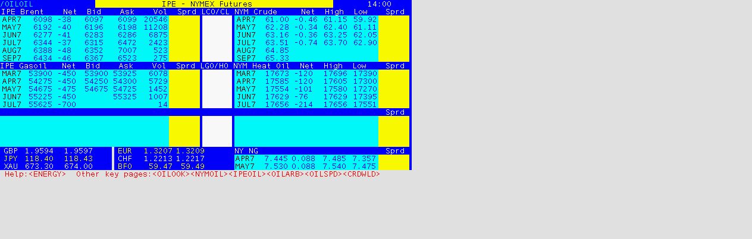Select NYM Crude AUG7 price 64.85
Viewport: 752px width, 239px height.
[277, 51]
